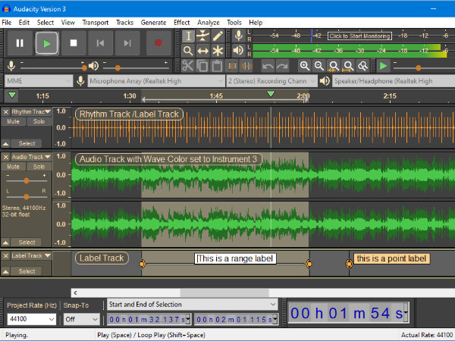Click the recording volume slider handle
The image size is (455, 341).
pos(84,68)
